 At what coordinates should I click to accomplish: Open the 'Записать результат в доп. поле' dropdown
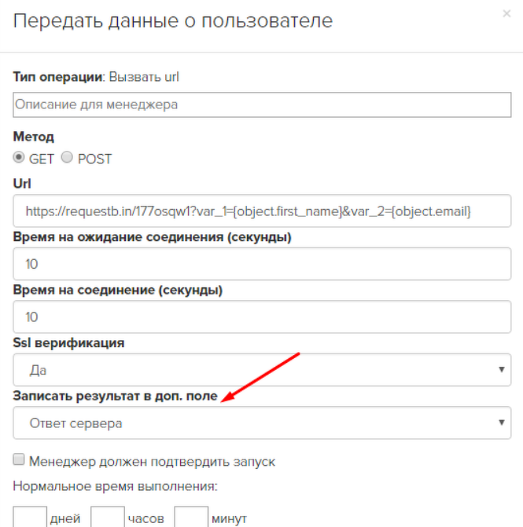pyautogui.click(x=262, y=423)
